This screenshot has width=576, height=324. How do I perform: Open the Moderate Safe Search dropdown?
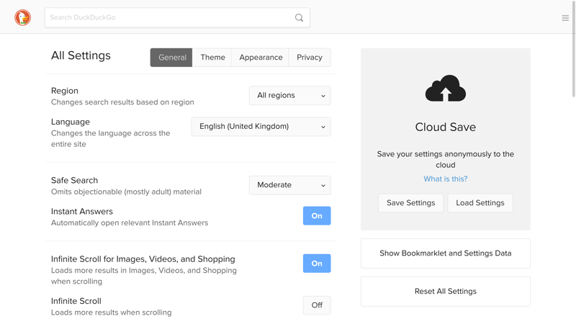(x=290, y=185)
